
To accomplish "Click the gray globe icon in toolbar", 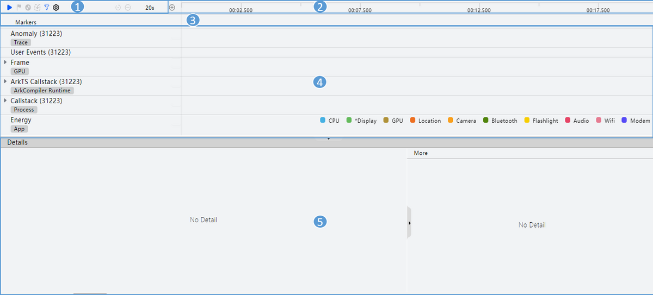I will pyautogui.click(x=28, y=8).
